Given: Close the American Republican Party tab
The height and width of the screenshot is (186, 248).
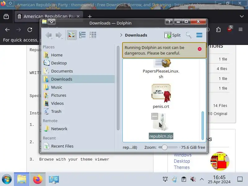Looking at the screenshot, I should 78,16.
